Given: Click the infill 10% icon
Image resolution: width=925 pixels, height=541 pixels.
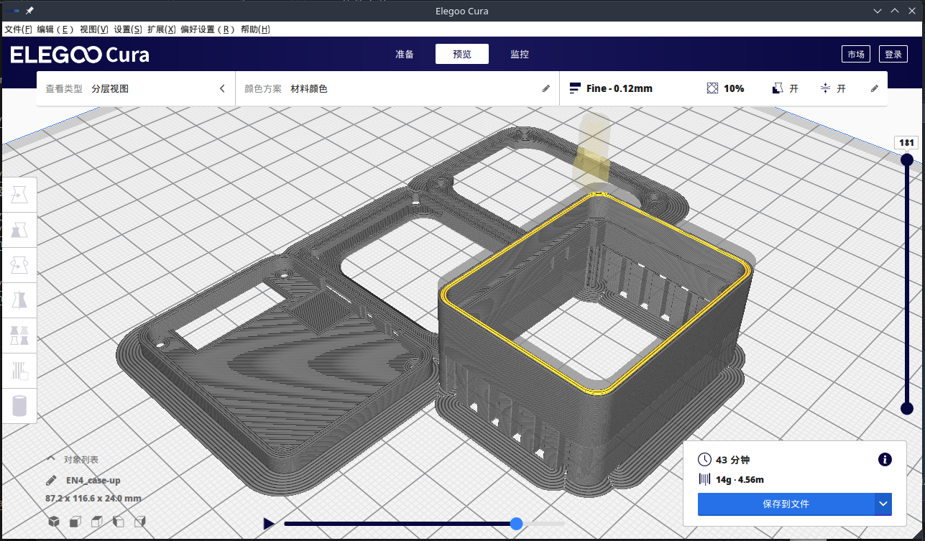Looking at the screenshot, I should click(x=712, y=88).
